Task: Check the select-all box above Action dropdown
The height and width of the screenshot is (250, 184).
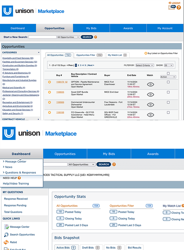Action: 168,73
